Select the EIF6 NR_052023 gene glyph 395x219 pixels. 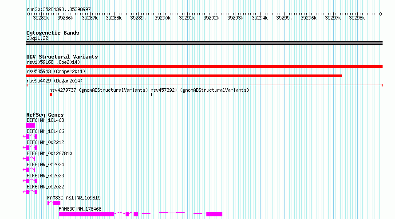coord(30,181)
